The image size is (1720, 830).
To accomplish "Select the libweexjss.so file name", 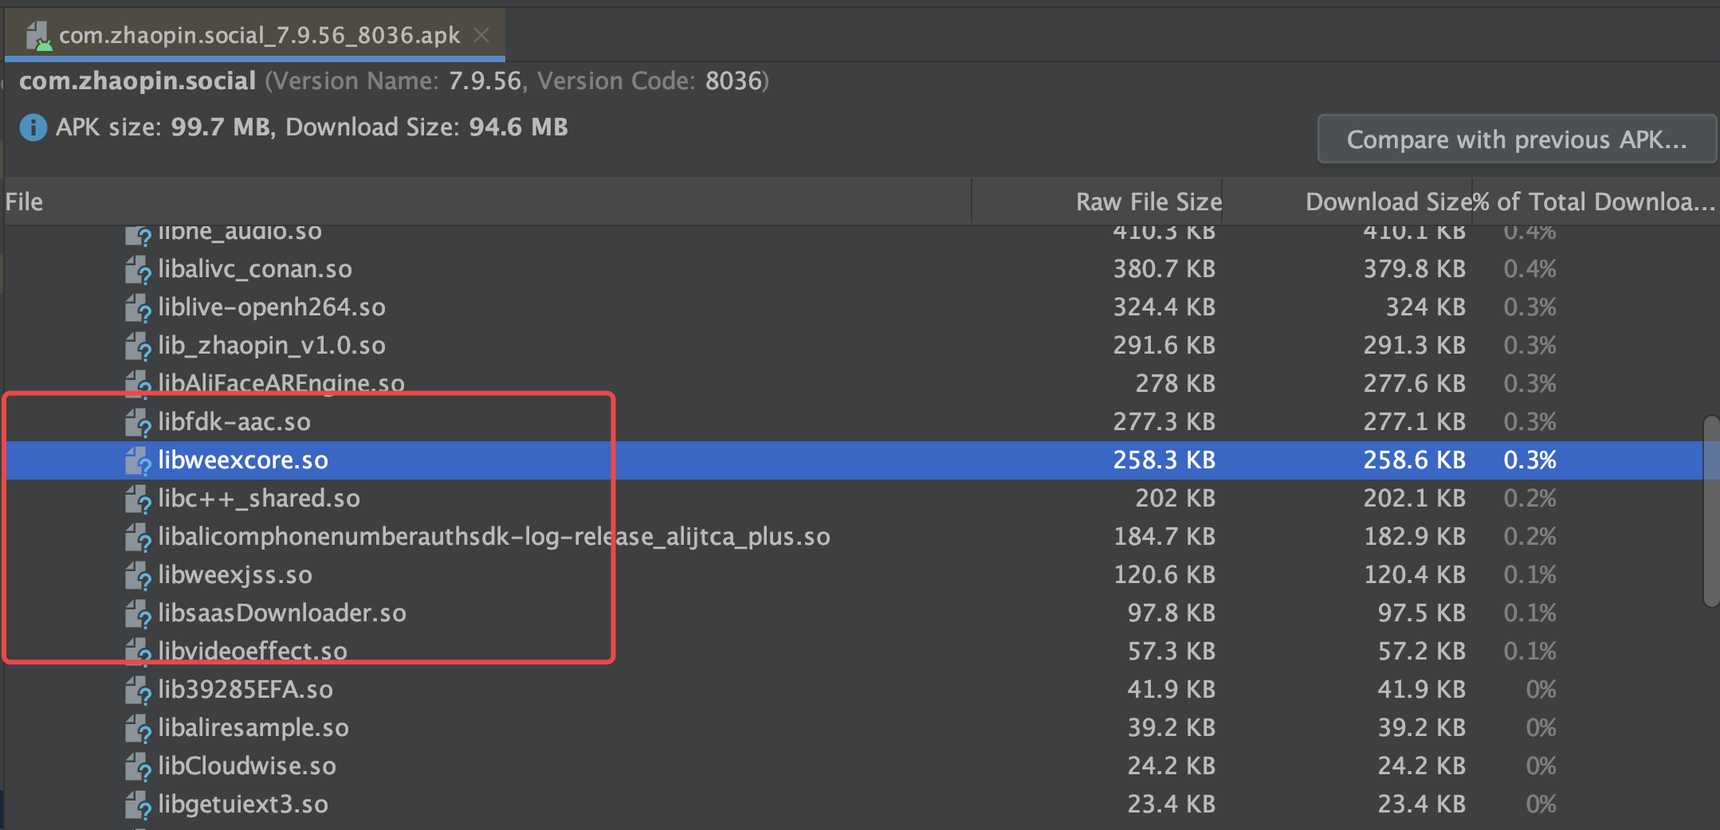I will 235,575.
